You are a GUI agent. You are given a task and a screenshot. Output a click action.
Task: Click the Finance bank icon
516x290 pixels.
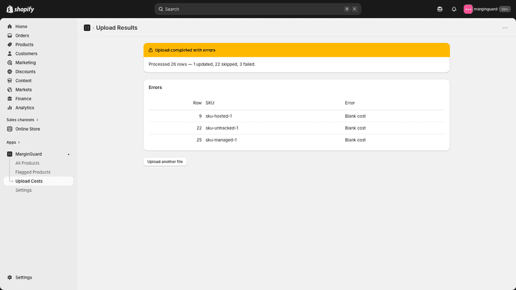click(9, 99)
